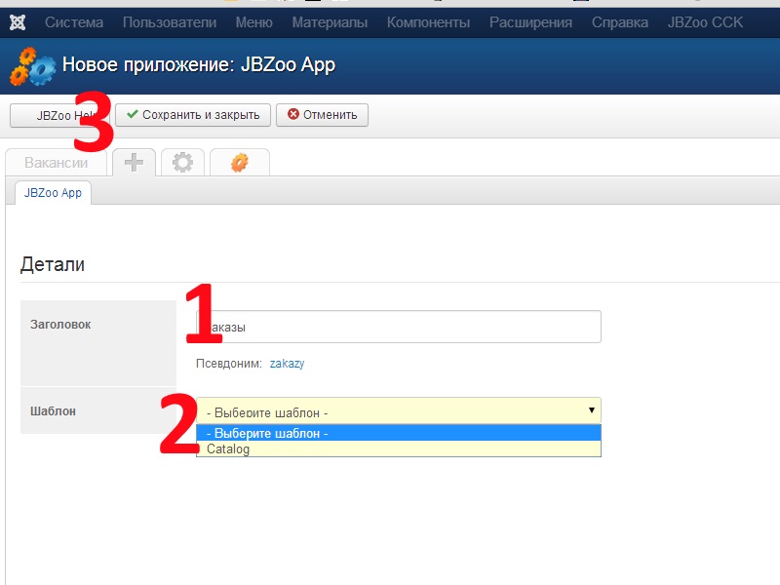Screen dimensions: 780x585
Task: Select the '- Выберите шаблон -' option in list
Action: pos(399,433)
